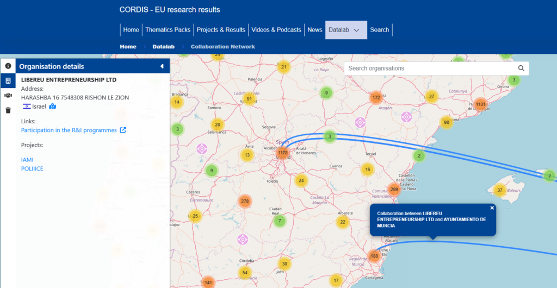This screenshot has height=288, width=557.
Task: Close the collaboration popup
Action: click(492, 208)
